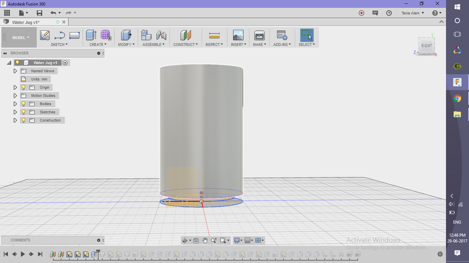
Task: Select the Measure inspect tool
Action: click(214, 35)
